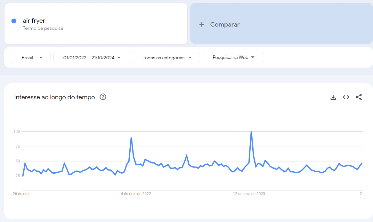Click the plus icon in Comparar
Screen dimensions: 373x222
coord(202,24)
